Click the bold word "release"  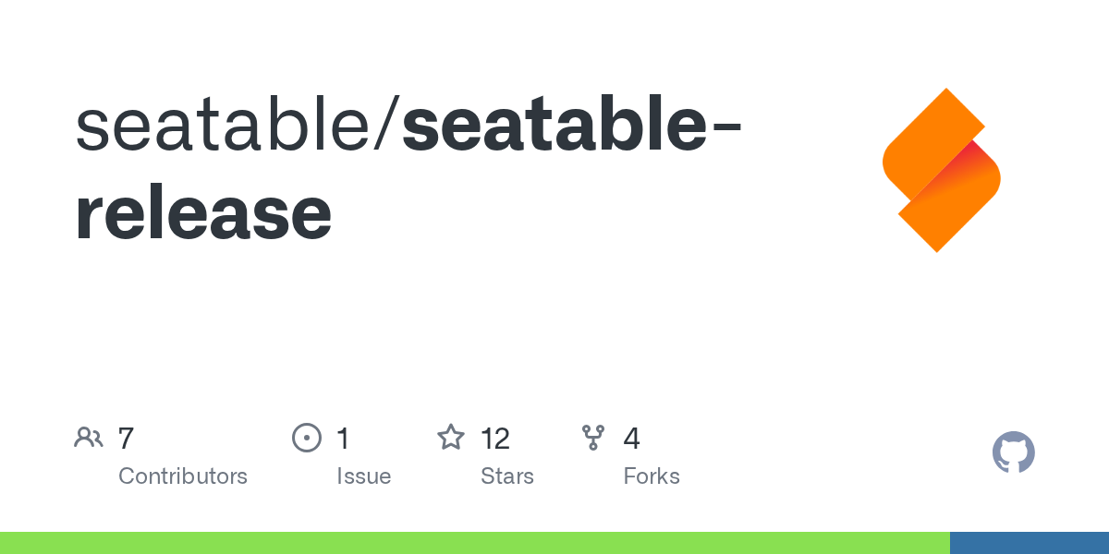(x=203, y=214)
